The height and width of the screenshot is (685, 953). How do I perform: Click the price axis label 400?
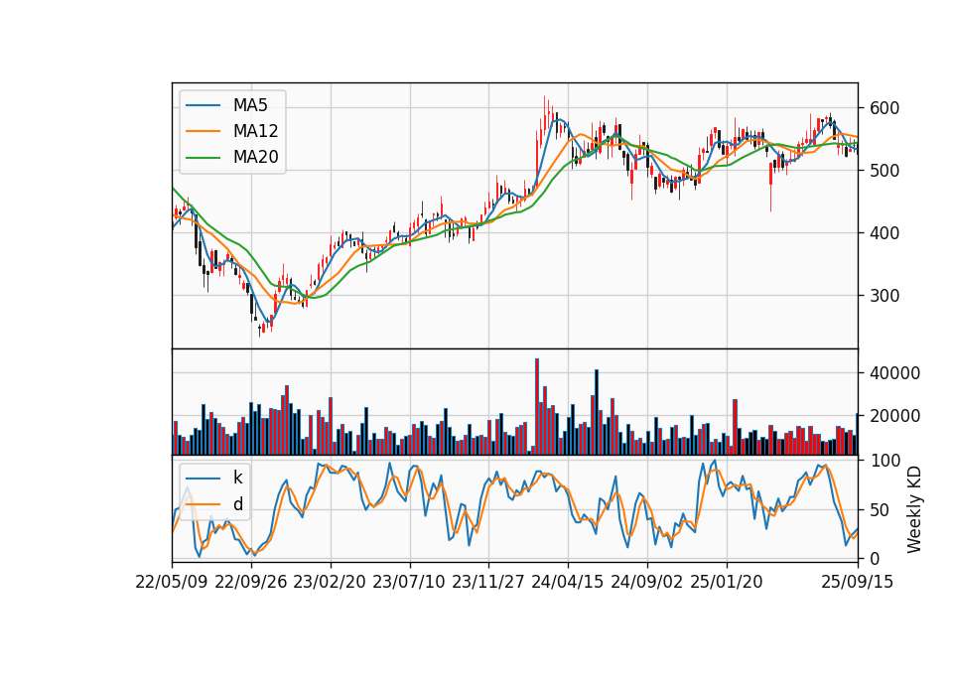885,233
